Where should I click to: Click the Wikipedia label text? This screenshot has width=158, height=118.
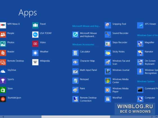tap(45, 61)
